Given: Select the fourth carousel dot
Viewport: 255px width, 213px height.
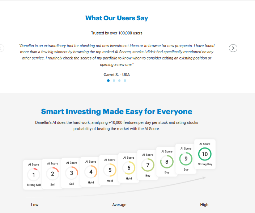Looking at the screenshot, I should coord(125,81).
